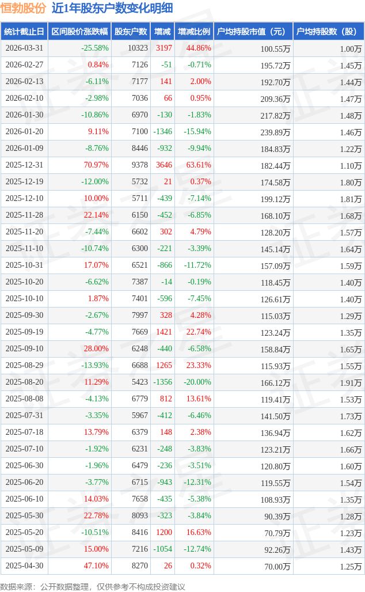Click the 户均持股市值（元） column header
This screenshot has width=365, height=592.
coord(253,32)
